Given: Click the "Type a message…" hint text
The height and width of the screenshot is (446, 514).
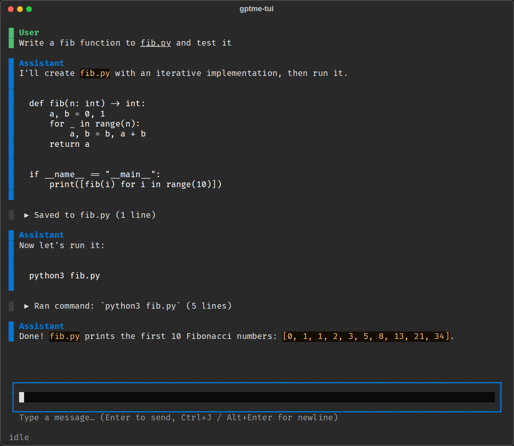Looking at the screenshot, I should pos(179,417).
